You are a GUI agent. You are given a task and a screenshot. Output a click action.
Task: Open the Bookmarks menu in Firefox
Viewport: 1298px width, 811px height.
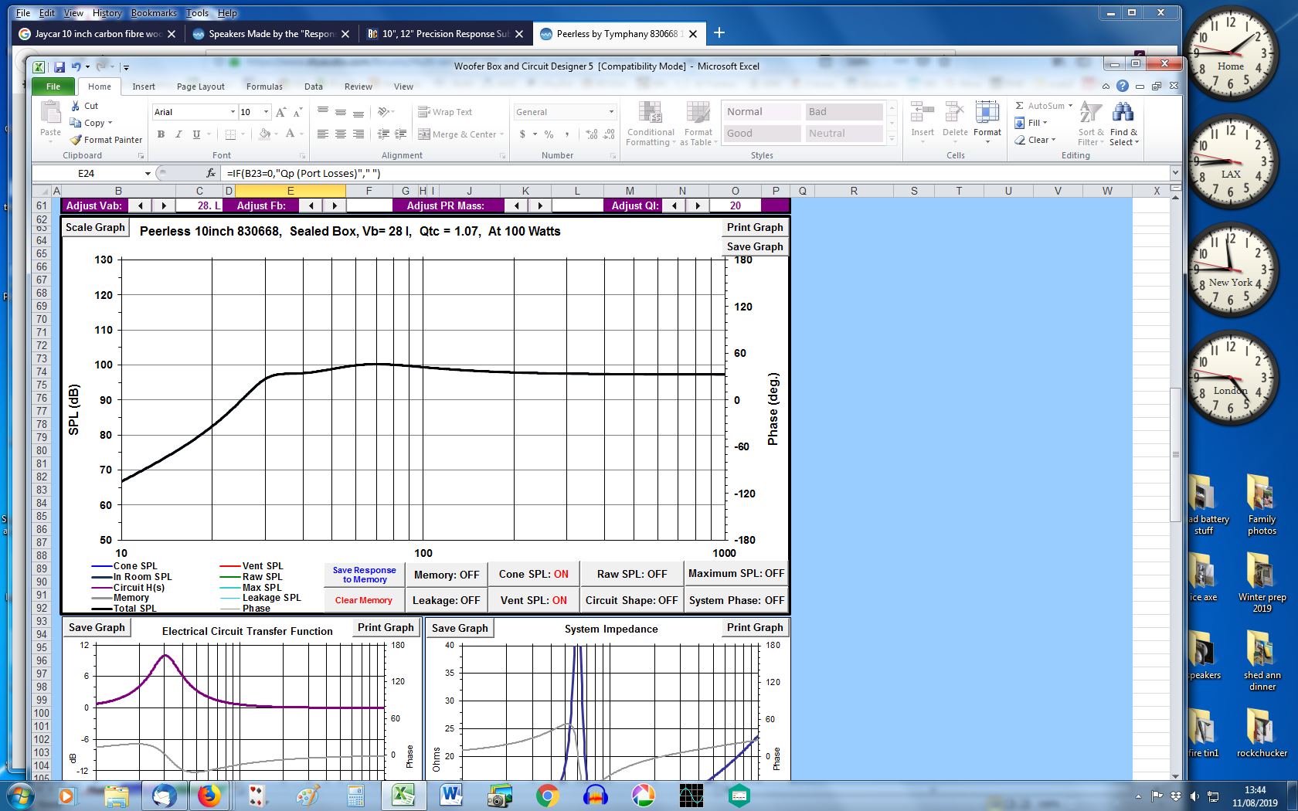[154, 13]
